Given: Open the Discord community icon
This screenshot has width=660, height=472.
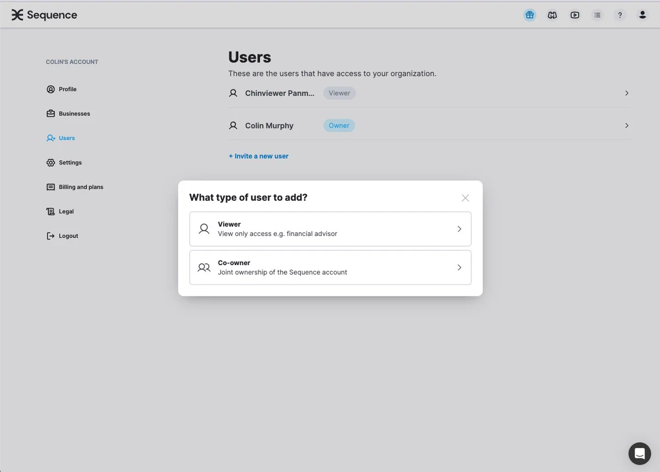Looking at the screenshot, I should (552, 15).
